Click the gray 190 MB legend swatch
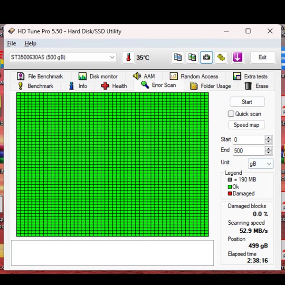Viewport: 285px width, 285px height. (x=230, y=180)
